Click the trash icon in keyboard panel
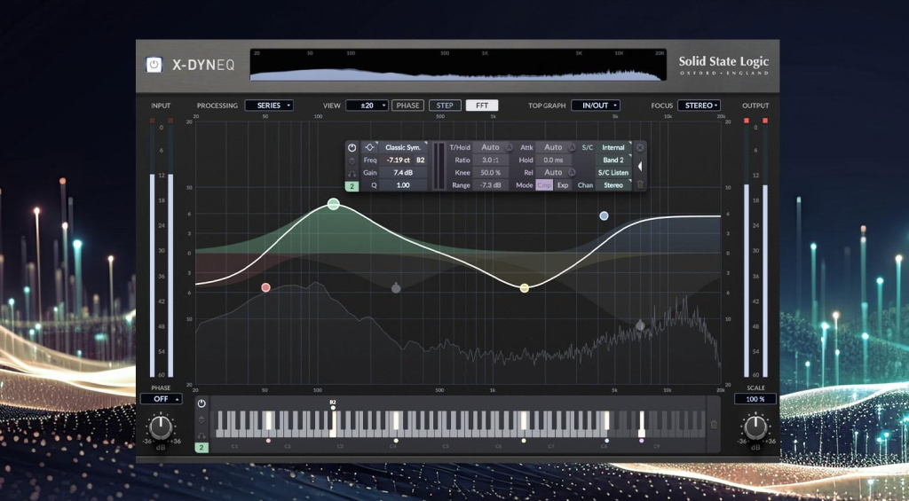This screenshot has width=909, height=501. point(714,425)
